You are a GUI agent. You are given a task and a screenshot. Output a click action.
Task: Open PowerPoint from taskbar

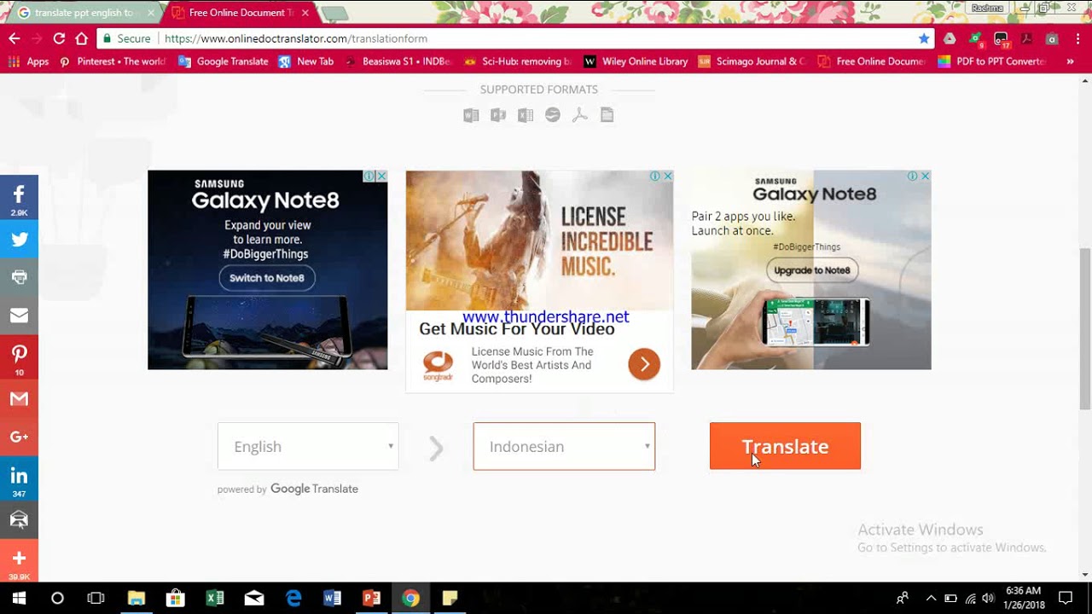(x=372, y=598)
